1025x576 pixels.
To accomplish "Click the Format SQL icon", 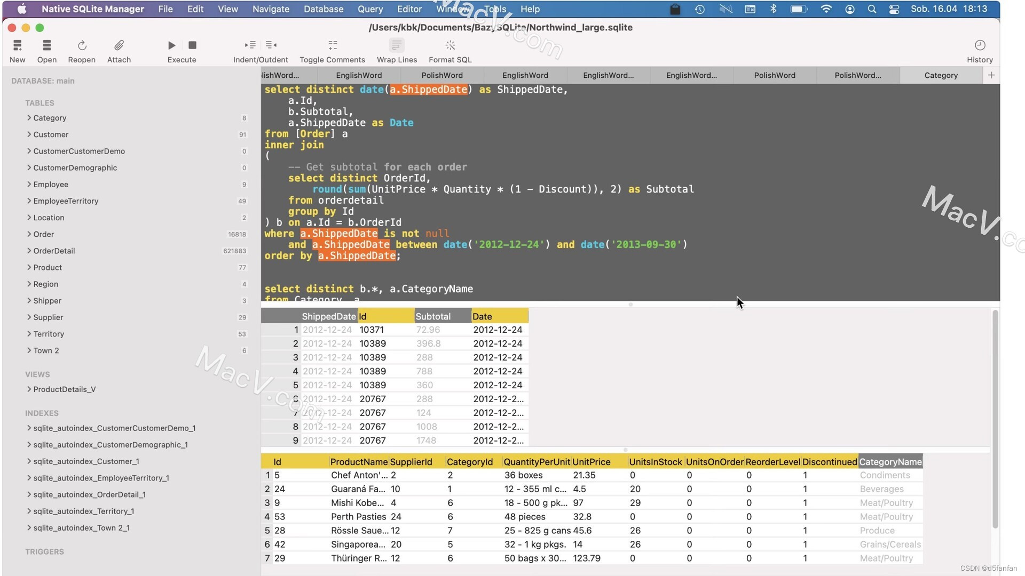I will point(450,45).
